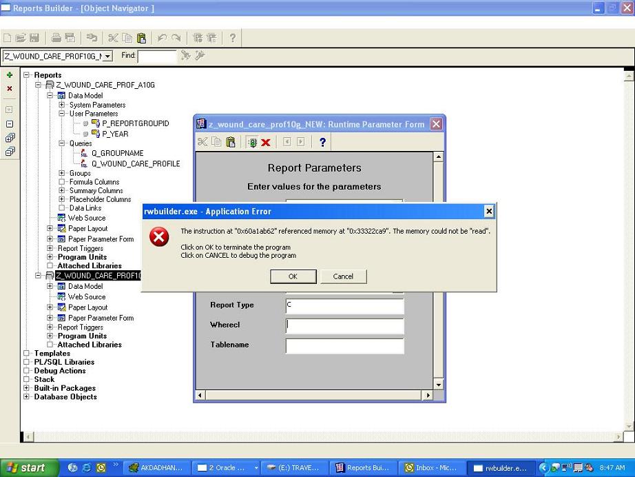Viewport: 635px width, 477px height.
Task: Click the Run Report traffic-light icon
Action: pyautogui.click(x=252, y=142)
